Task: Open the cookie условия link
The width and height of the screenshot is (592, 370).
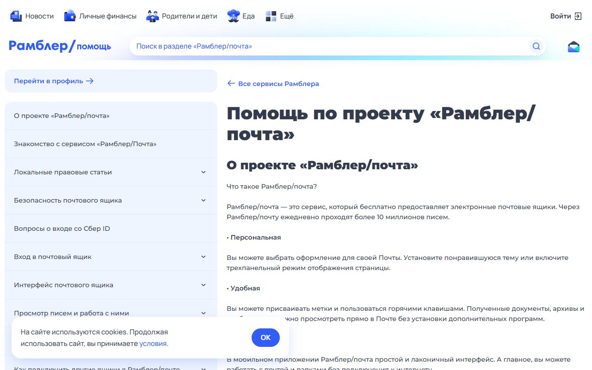Action: point(153,344)
